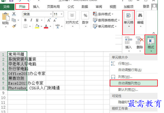Image resolution: width=164 pixels, height=113 pixels.
Task: Select row header 1
Action: tap(4, 54)
